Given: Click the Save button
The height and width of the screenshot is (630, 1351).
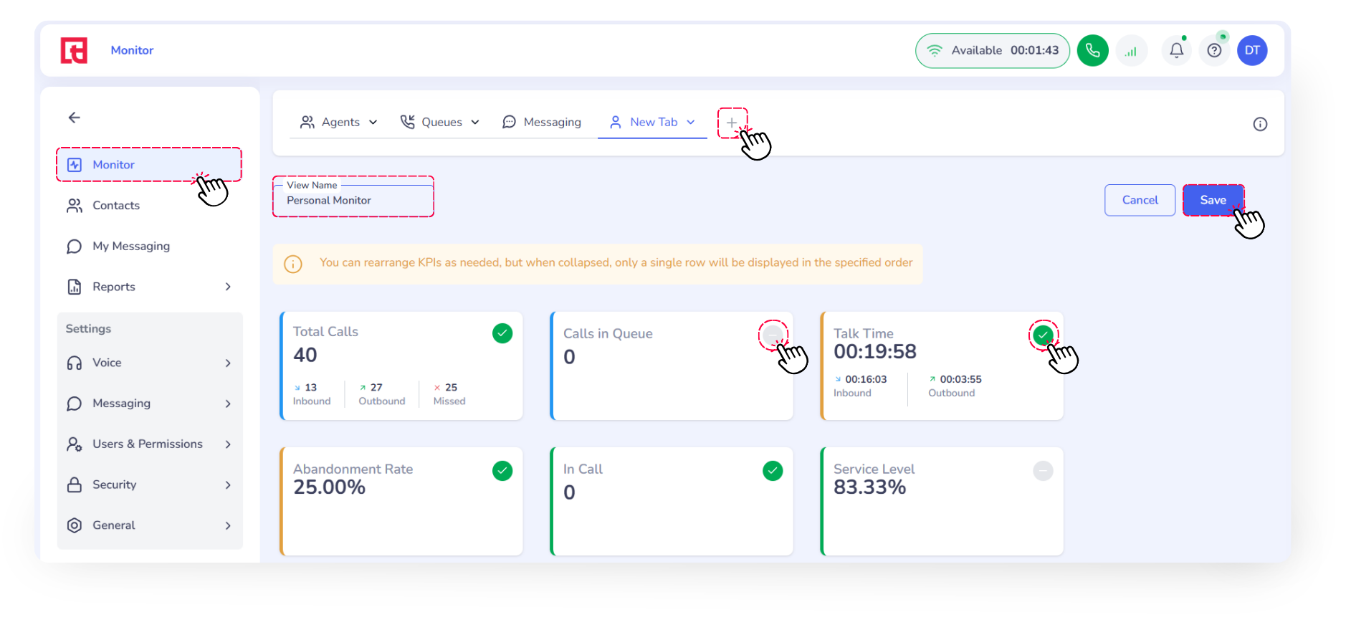Looking at the screenshot, I should [x=1213, y=200].
